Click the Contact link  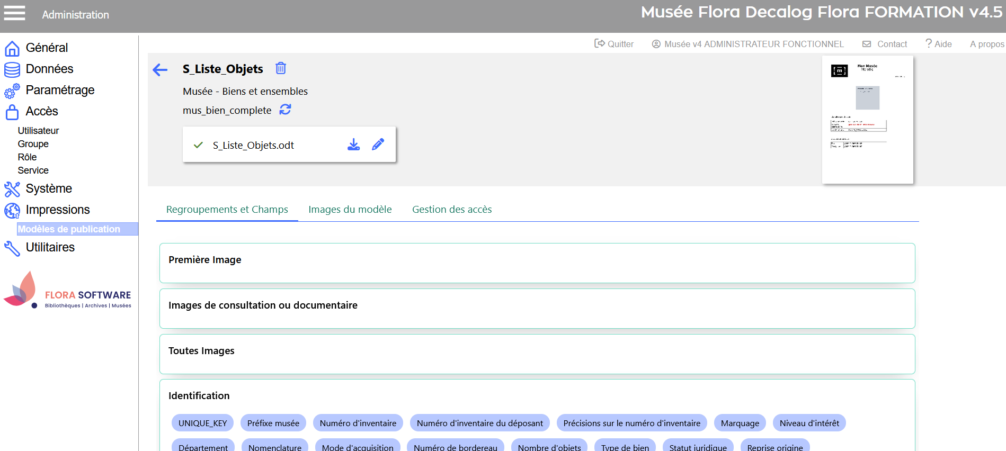click(892, 44)
